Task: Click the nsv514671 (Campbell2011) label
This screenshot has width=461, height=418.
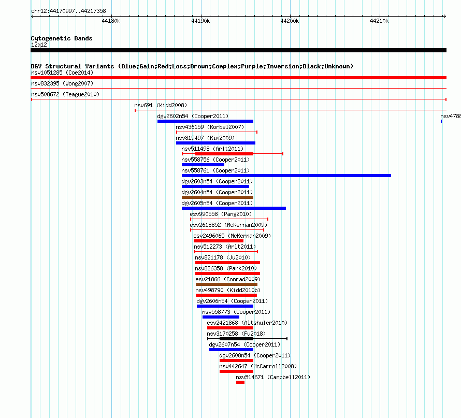Action: (x=273, y=377)
